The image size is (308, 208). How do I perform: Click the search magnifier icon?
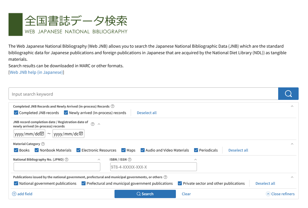(288, 94)
